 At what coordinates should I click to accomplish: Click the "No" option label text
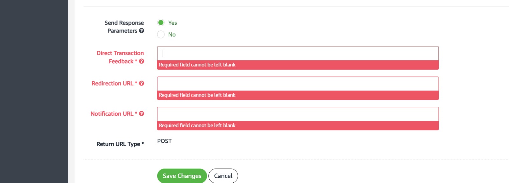172,35
